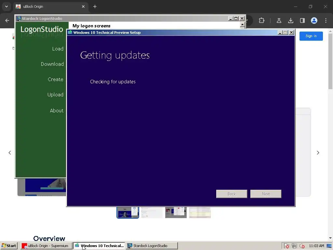
Task: Minimize the Windows 10 Technical Preview Setup window
Action: pos(280,33)
